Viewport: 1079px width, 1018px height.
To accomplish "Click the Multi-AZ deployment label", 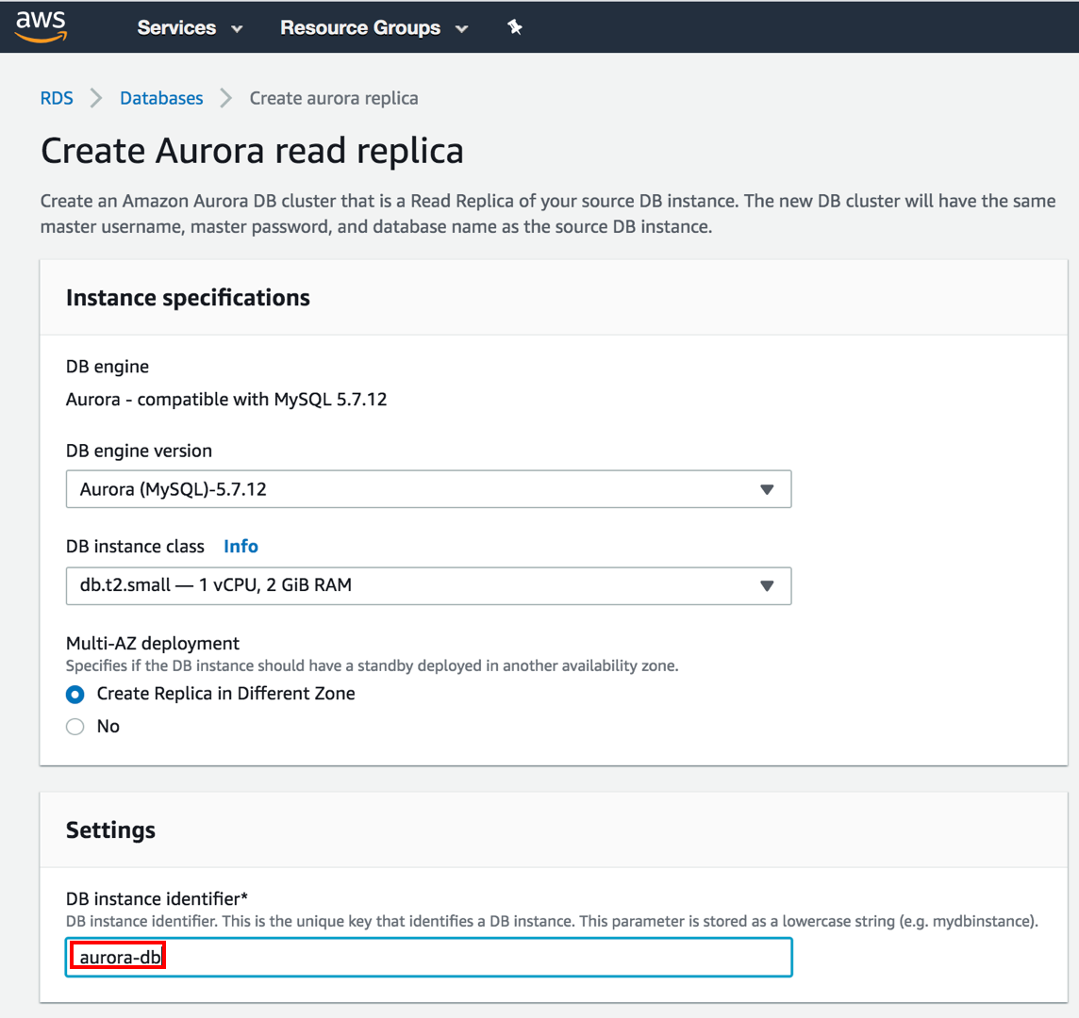I will 153,644.
